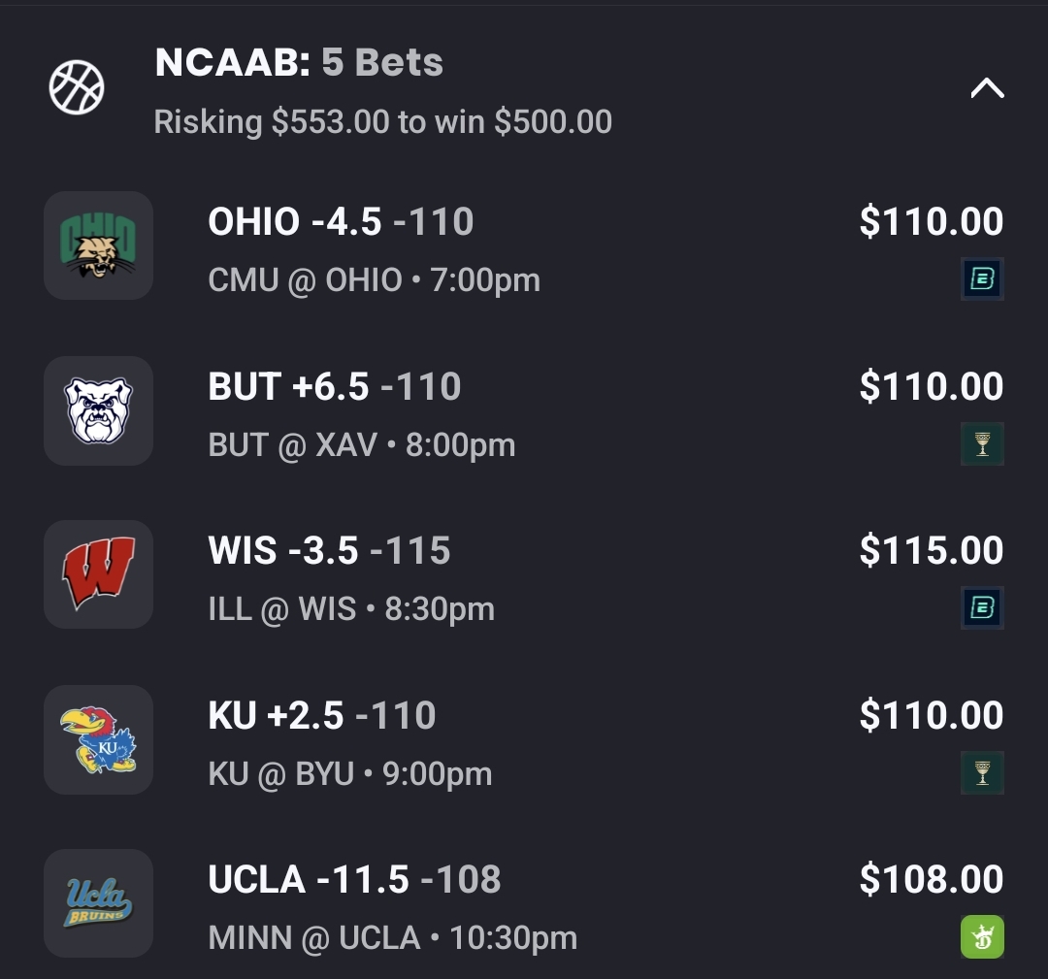Tap the $115.00 risk amount on WIS bet
Screen dimensions: 1048x979
tap(931, 551)
